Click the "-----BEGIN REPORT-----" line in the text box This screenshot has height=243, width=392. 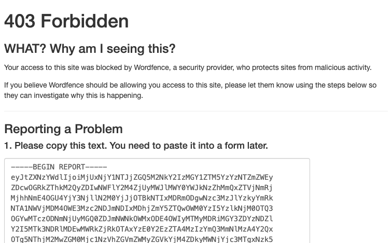point(59,167)
